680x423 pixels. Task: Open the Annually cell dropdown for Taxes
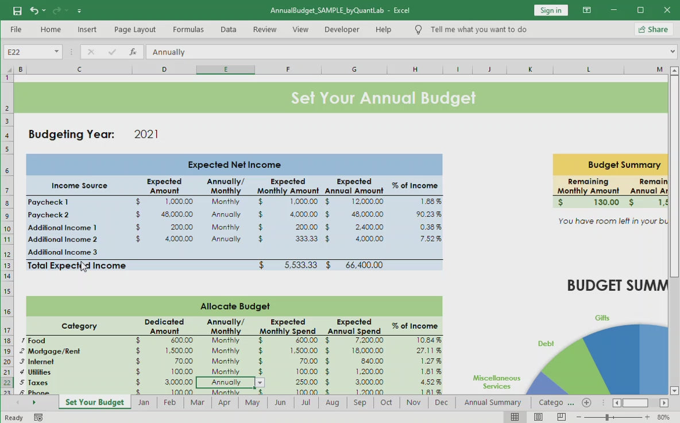point(260,383)
